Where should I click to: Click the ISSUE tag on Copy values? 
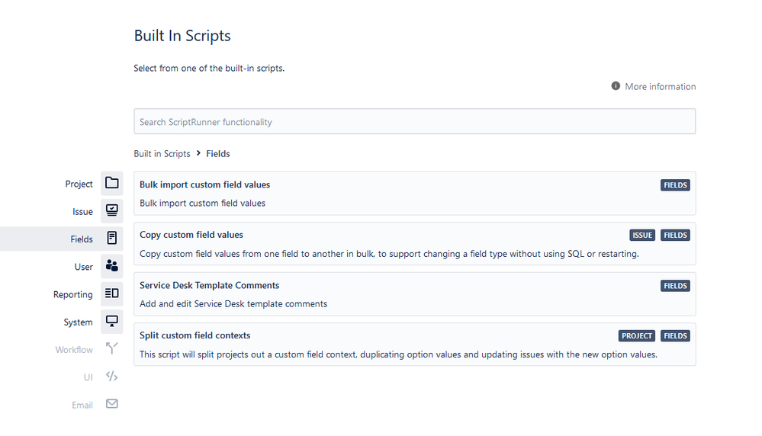click(x=642, y=236)
